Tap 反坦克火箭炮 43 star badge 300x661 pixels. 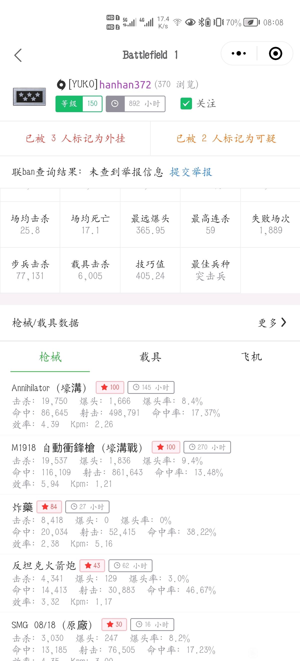[92, 565]
